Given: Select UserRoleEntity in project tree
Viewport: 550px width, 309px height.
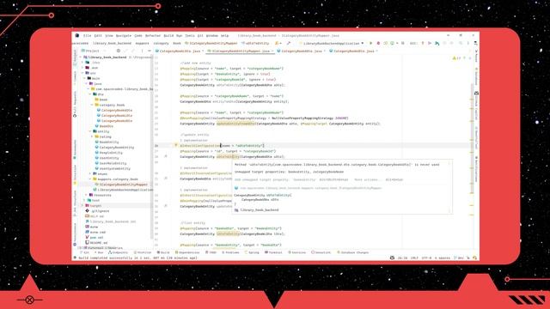Looking at the screenshot, I should click(x=111, y=163).
